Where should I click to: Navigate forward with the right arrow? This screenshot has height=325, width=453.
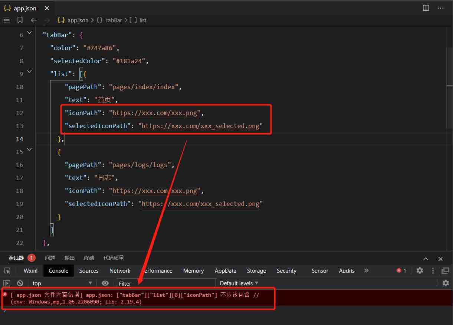[x=47, y=20]
